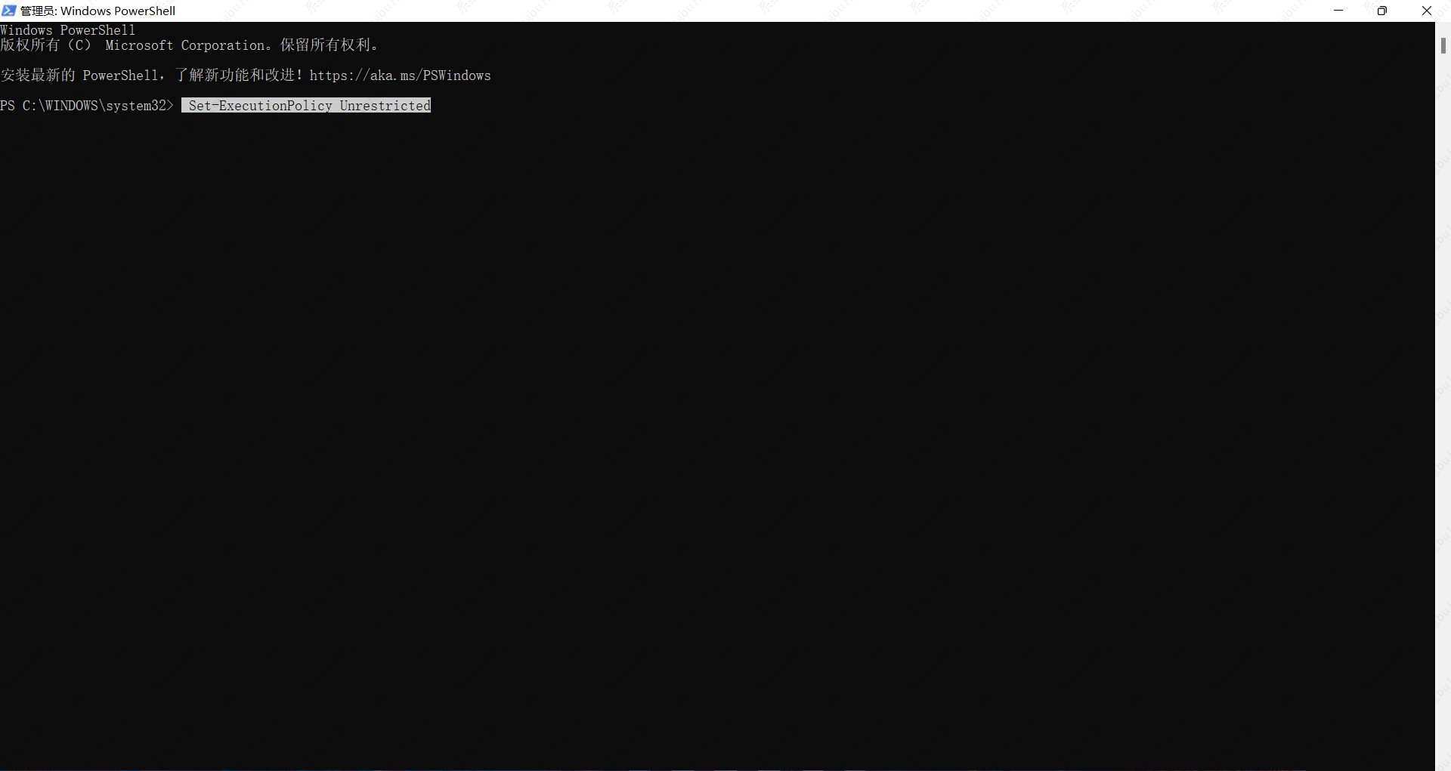1451x771 pixels.
Task: Click the https://aka.ms/PSWindows link
Action: point(400,76)
